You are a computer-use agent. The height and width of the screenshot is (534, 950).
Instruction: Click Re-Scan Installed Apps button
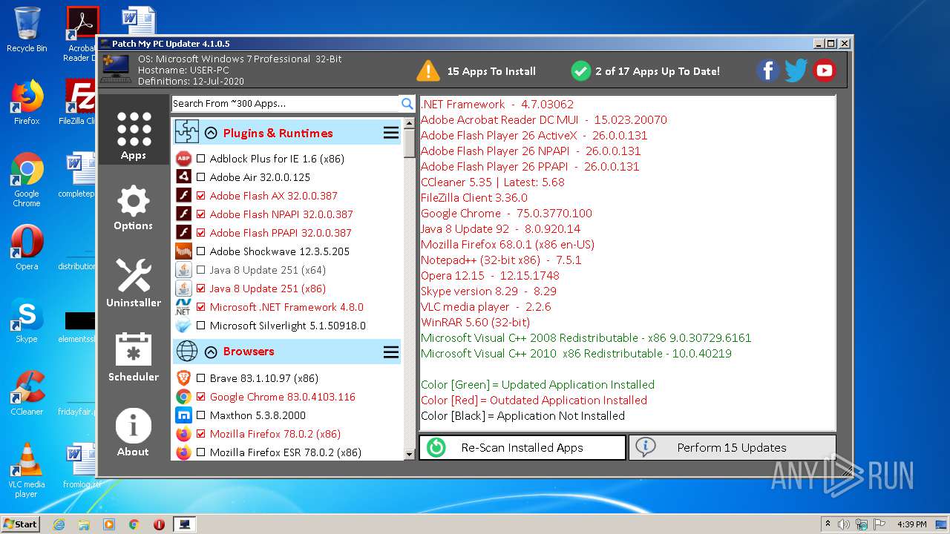click(522, 447)
